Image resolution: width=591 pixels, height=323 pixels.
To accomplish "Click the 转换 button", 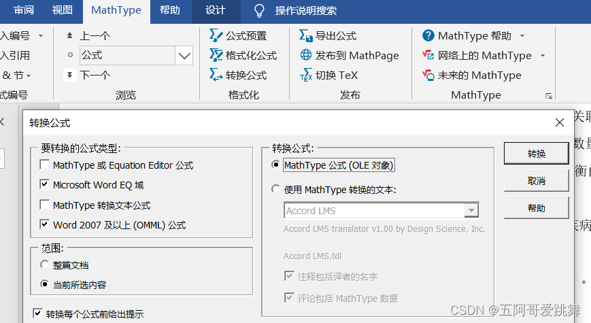I will [537, 154].
